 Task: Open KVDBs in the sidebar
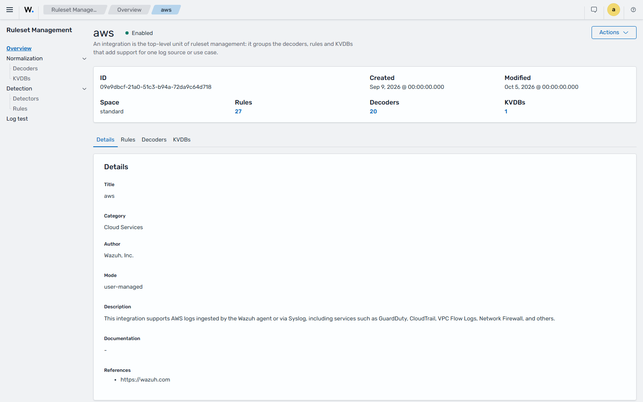(x=22, y=78)
